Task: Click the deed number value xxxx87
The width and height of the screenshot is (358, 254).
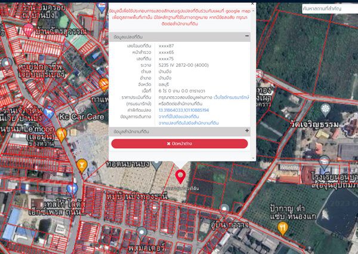Action: coord(166,46)
